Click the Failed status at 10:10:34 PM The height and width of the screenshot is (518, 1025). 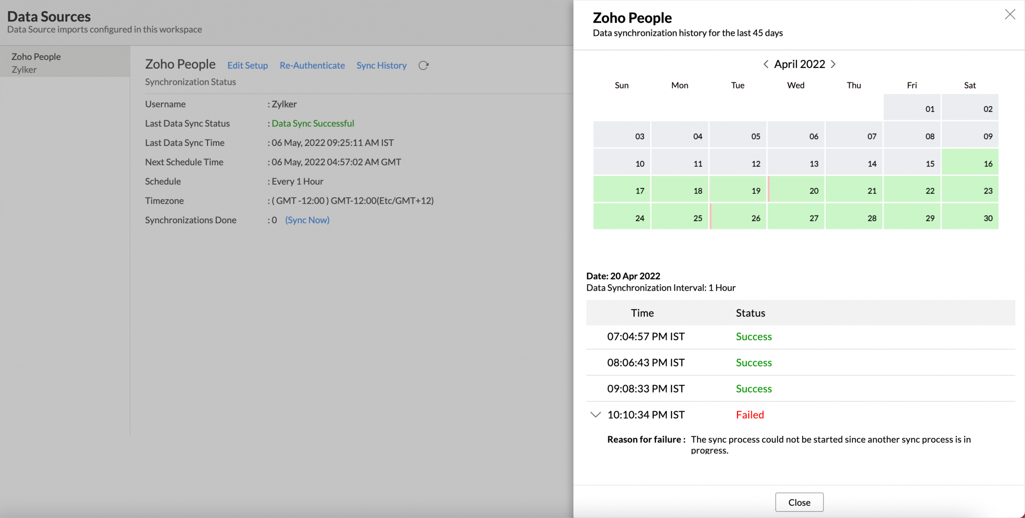coord(750,415)
